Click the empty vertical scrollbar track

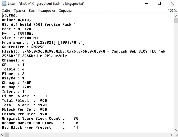[176, 75]
